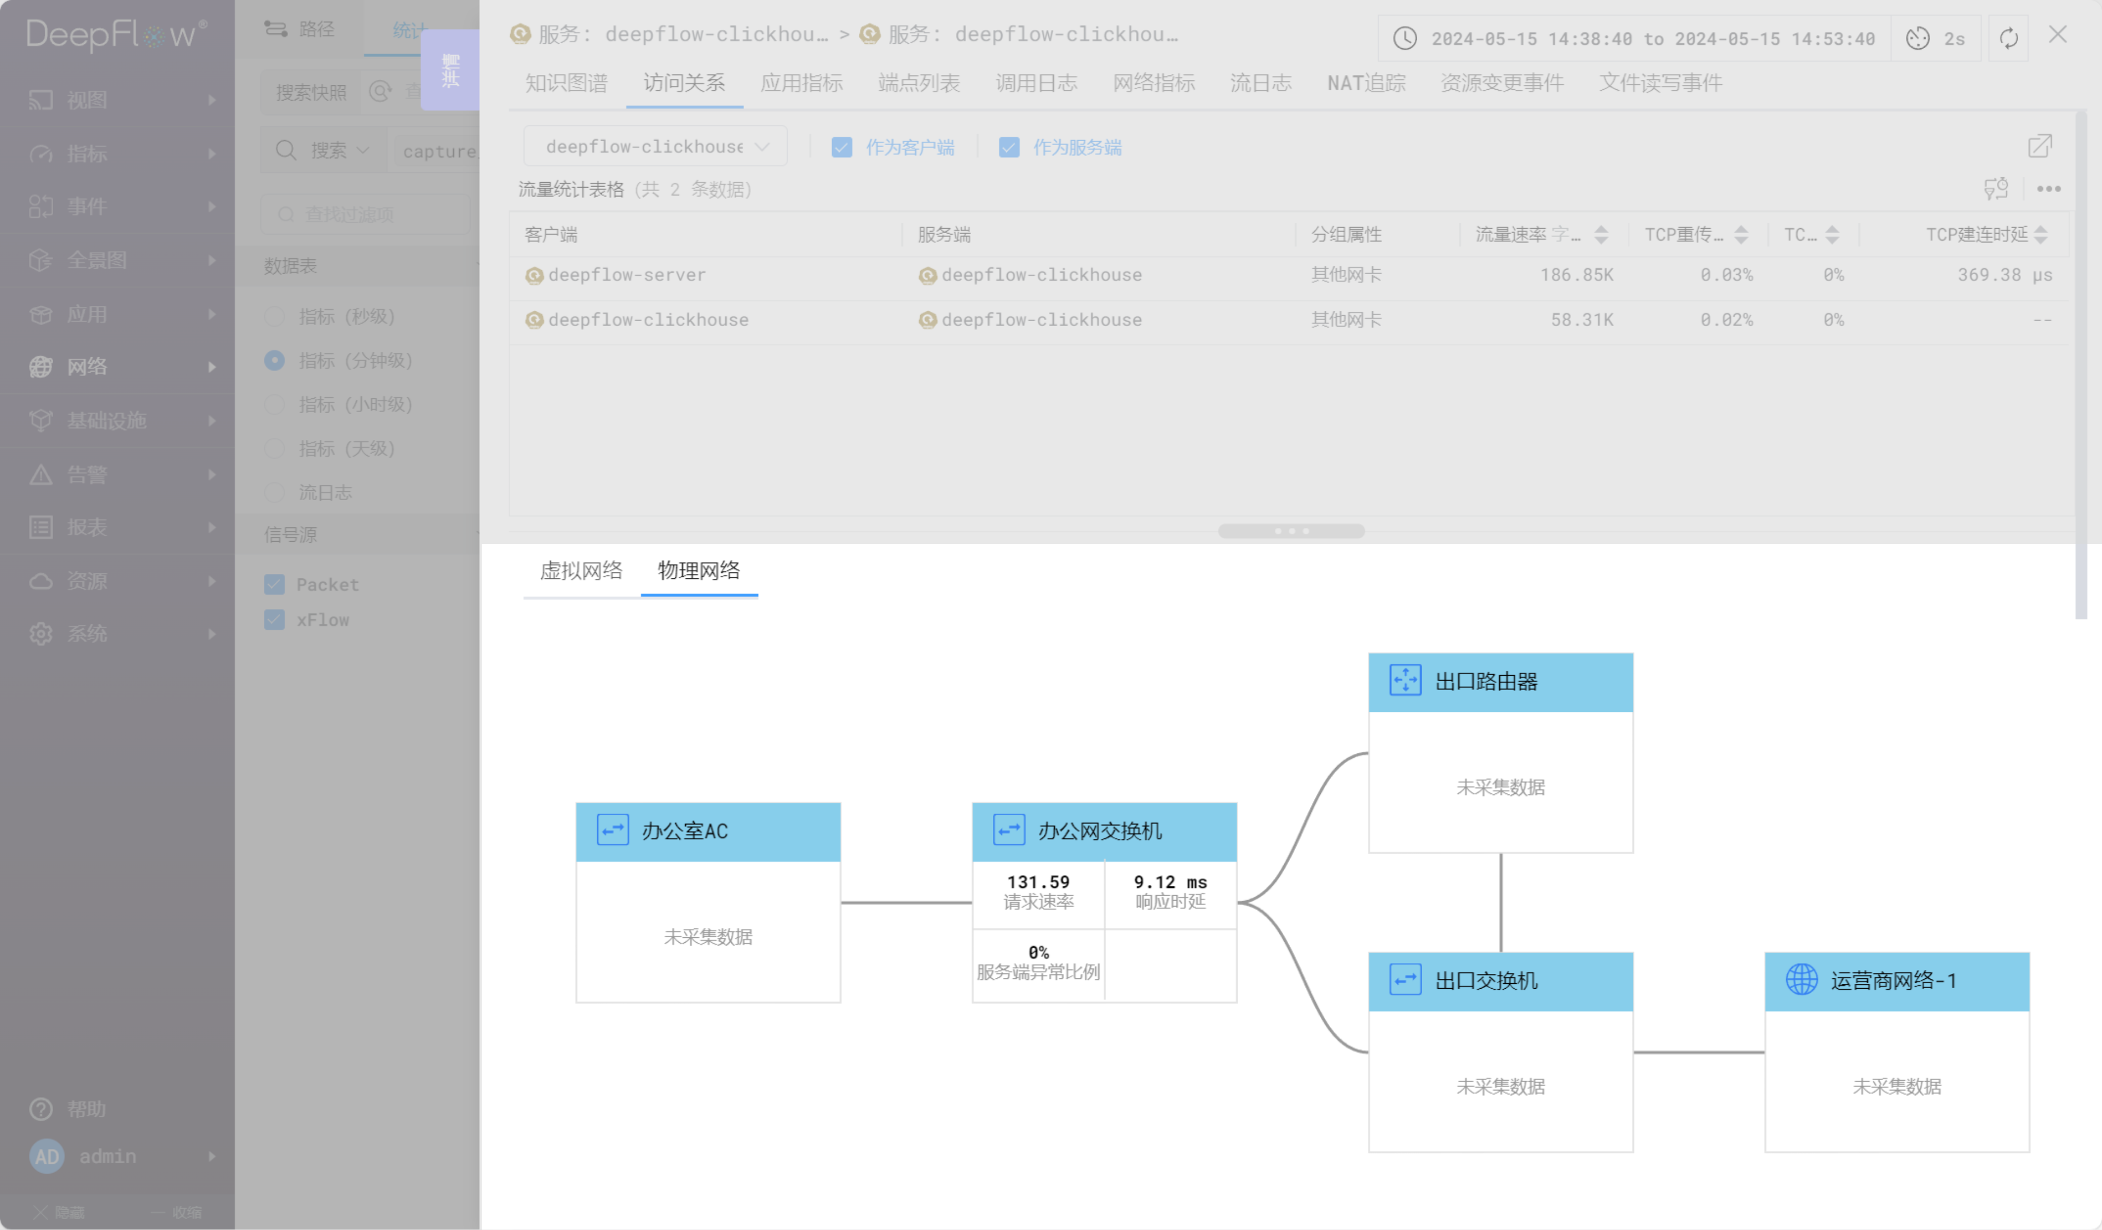2102x1230 pixels.
Task: Click the panel resize handle bar
Action: [1290, 531]
